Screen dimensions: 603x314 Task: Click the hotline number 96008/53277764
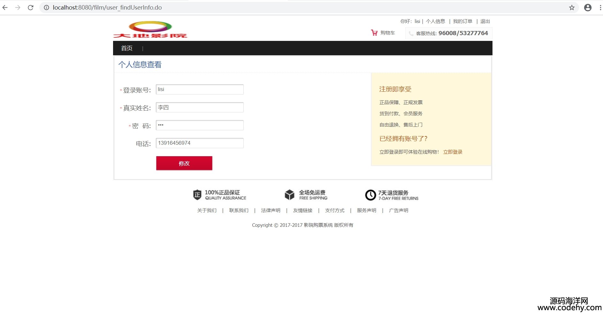click(x=463, y=33)
